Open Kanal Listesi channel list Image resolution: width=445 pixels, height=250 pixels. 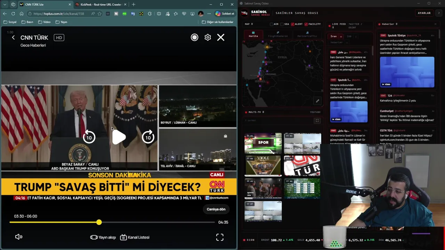click(135, 237)
